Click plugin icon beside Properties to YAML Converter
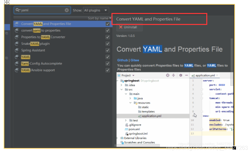 [x=17, y=37]
